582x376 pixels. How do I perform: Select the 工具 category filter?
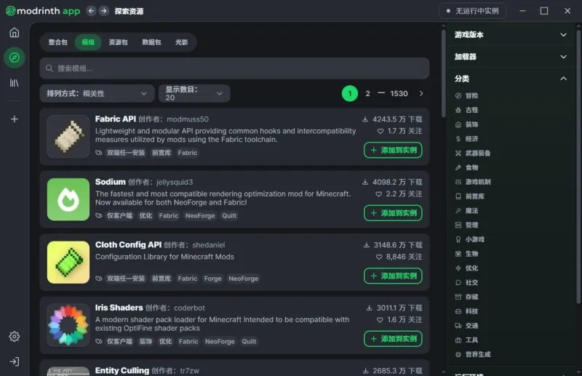pos(467,340)
